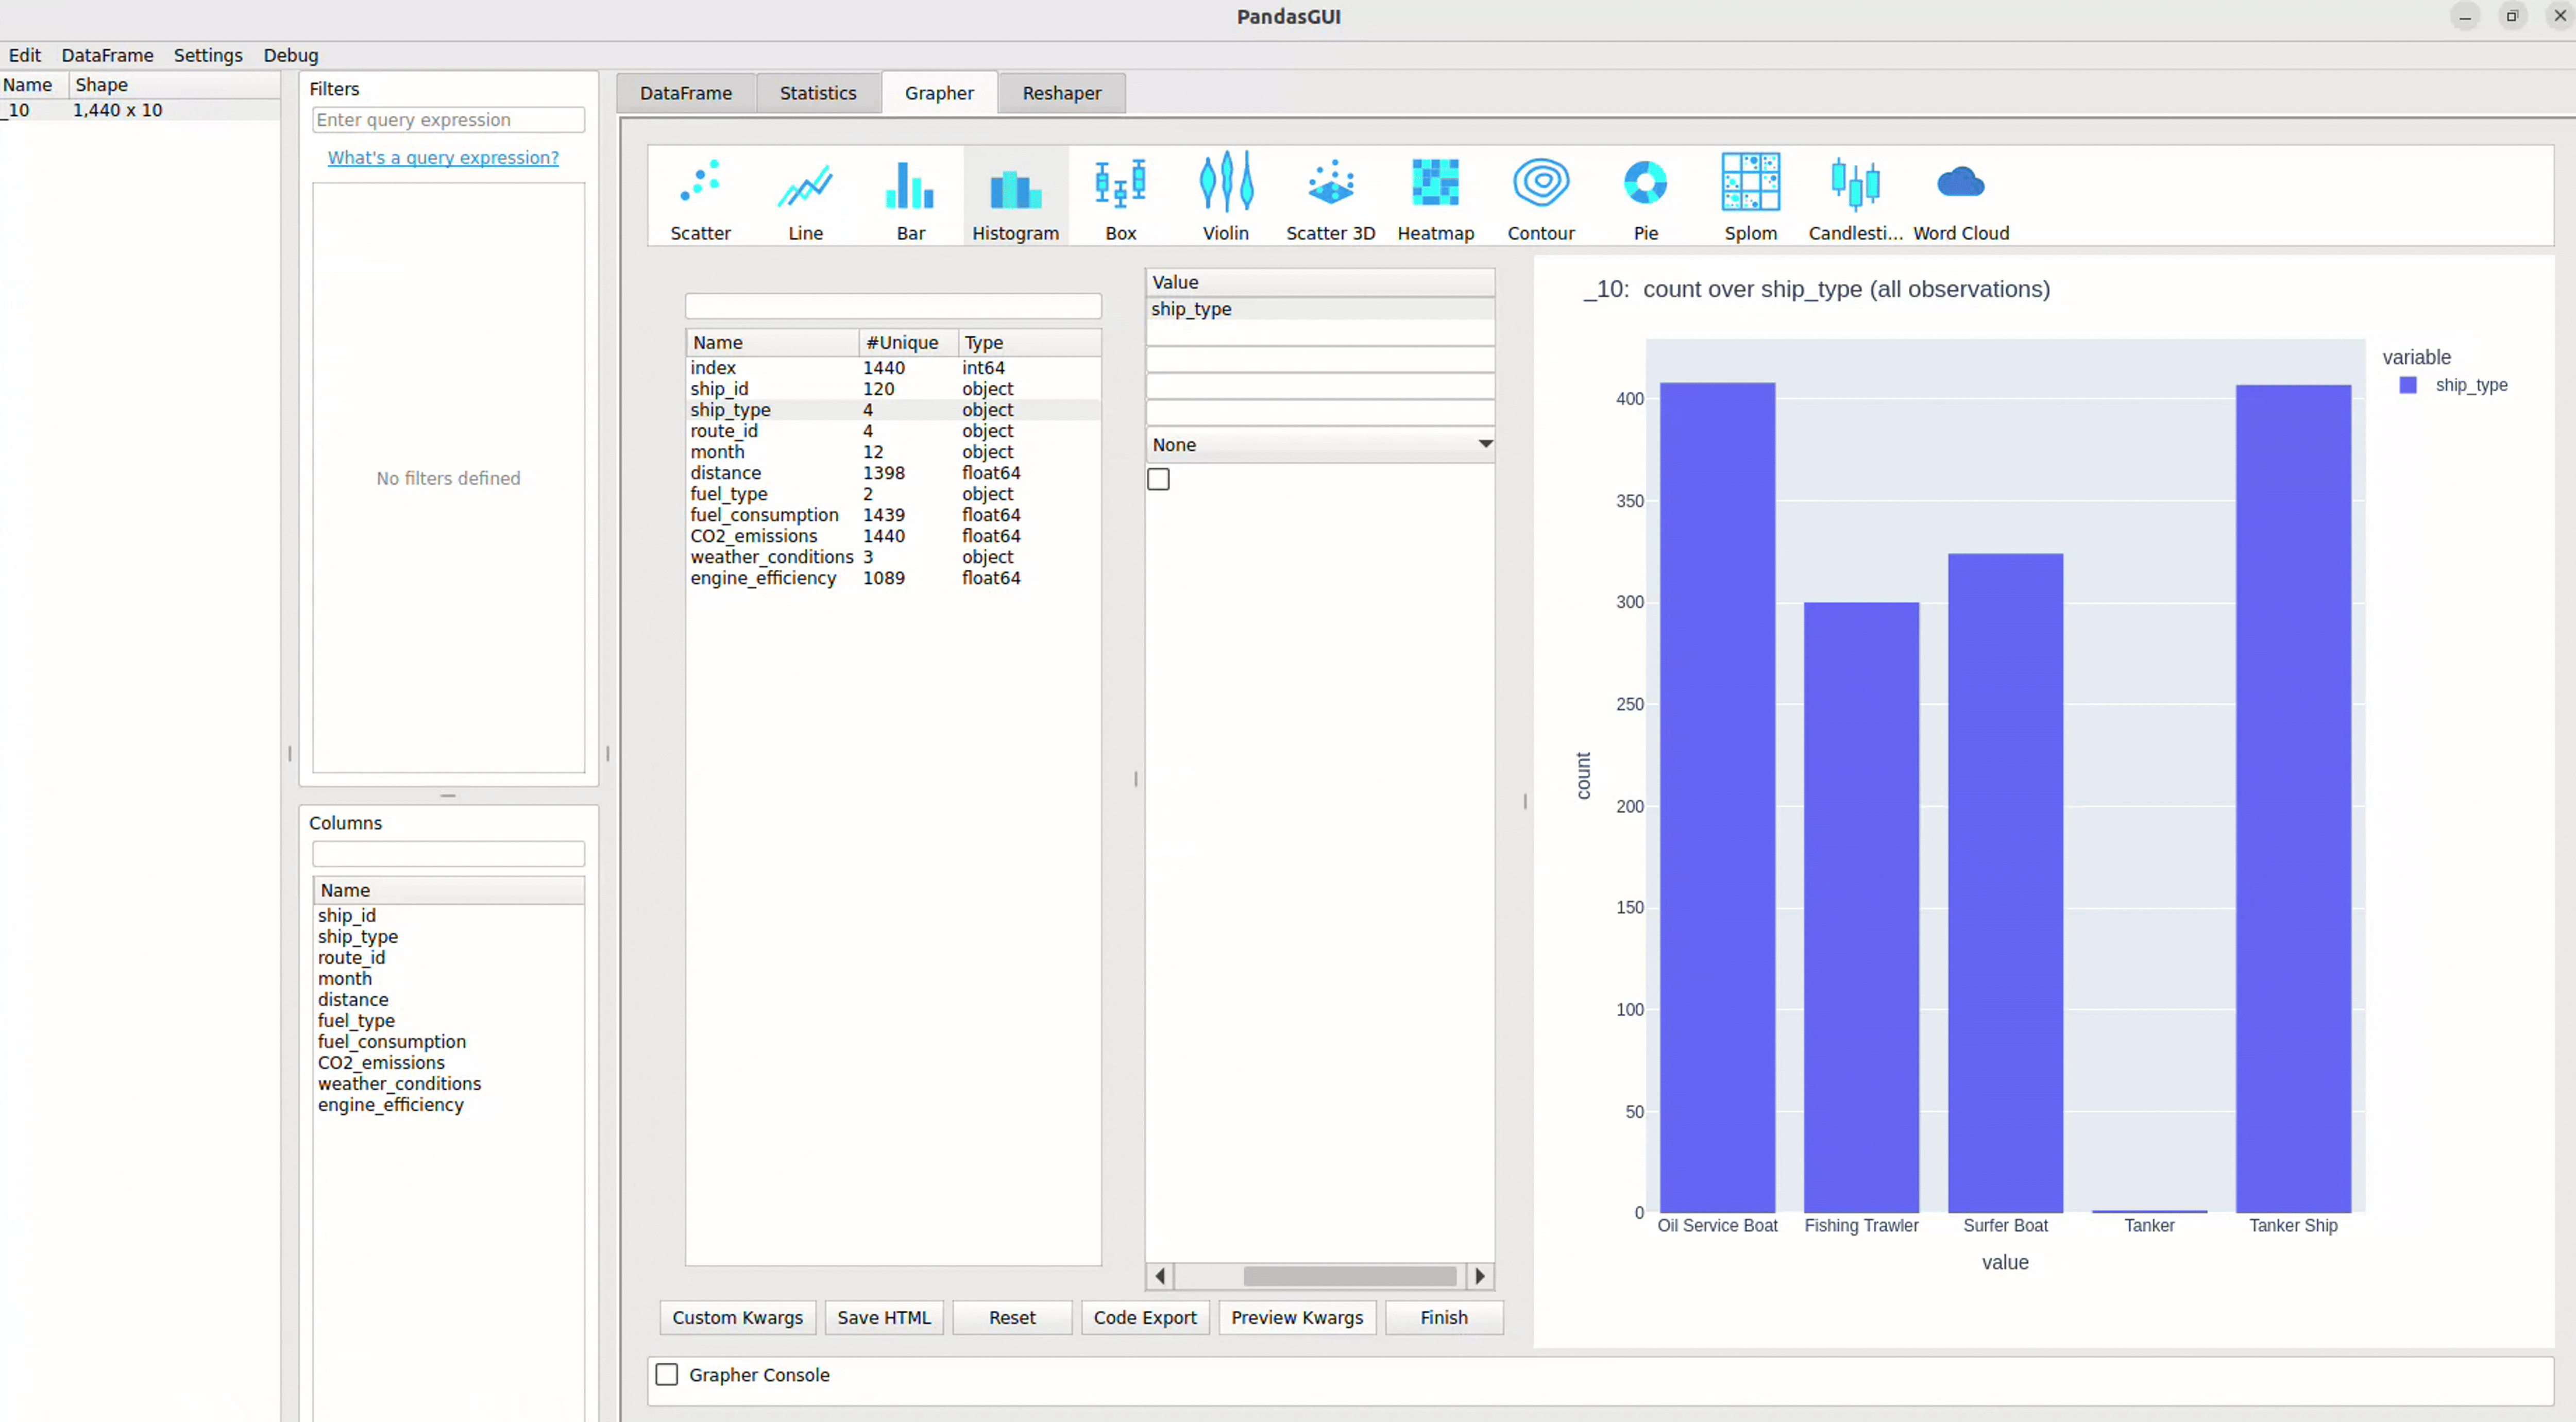The height and width of the screenshot is (1422, 2576).
Task: Tick the checkbox below the None dropdown
Action: (x=1158, y=479)
